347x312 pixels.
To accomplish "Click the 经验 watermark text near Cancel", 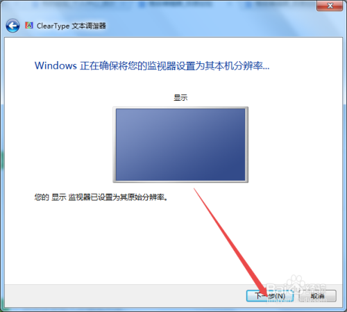I will (x=316, y=288).
